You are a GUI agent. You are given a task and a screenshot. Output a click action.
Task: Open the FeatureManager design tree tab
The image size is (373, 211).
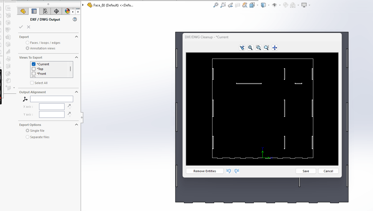click(x=23, y=11)
